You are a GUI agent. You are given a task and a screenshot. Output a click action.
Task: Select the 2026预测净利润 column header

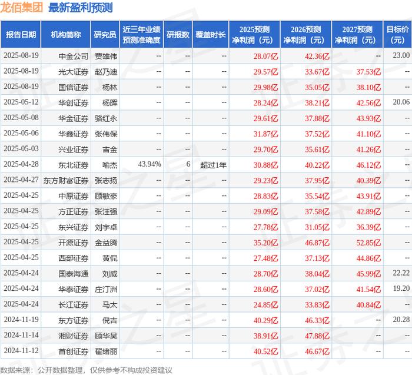(x=306, y=35)
